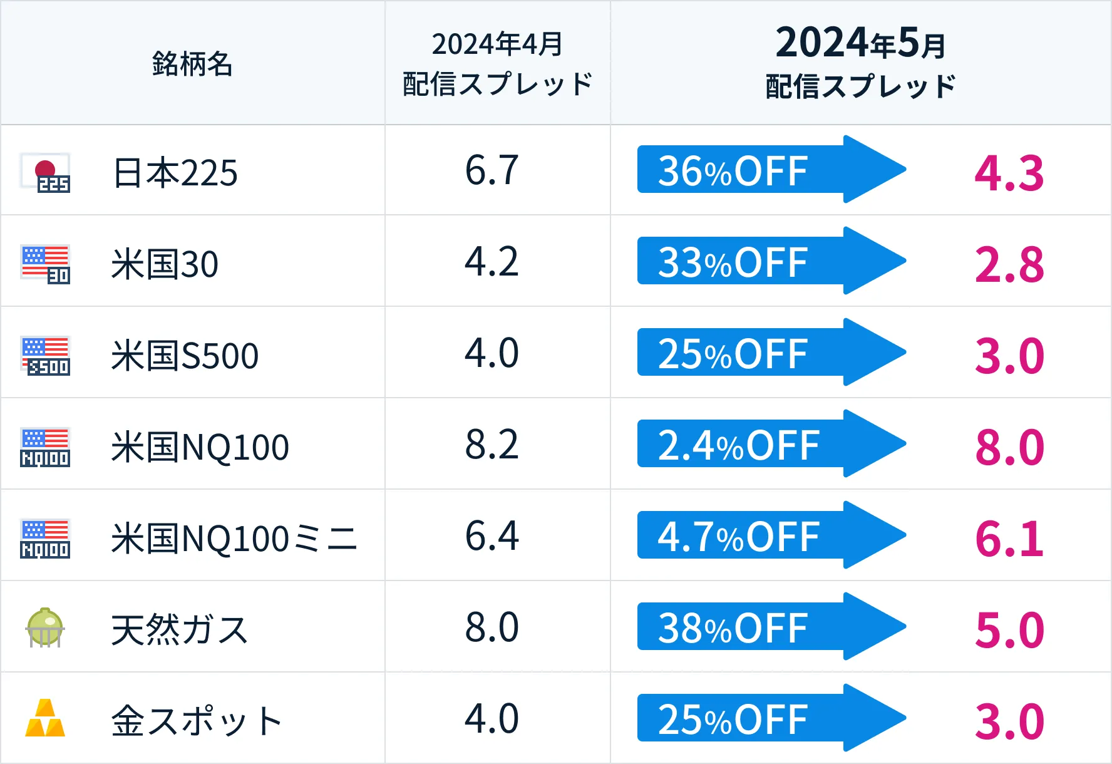
Task: Click the 38%OFF arrow for 天然ガス
Action: coord(770,627)
